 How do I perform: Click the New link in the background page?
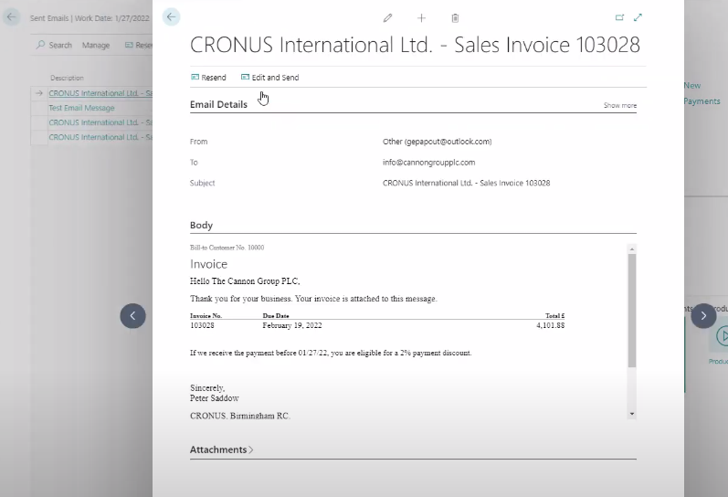click(691, 86)
